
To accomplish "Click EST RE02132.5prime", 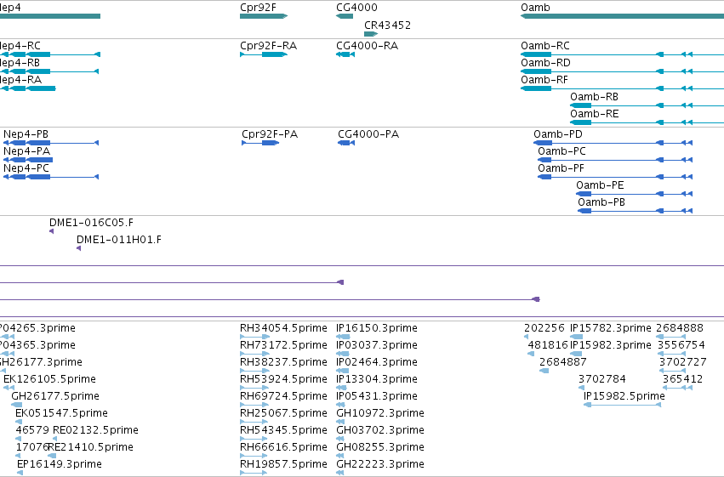I will pyautogui.click(x=95, y=430).
